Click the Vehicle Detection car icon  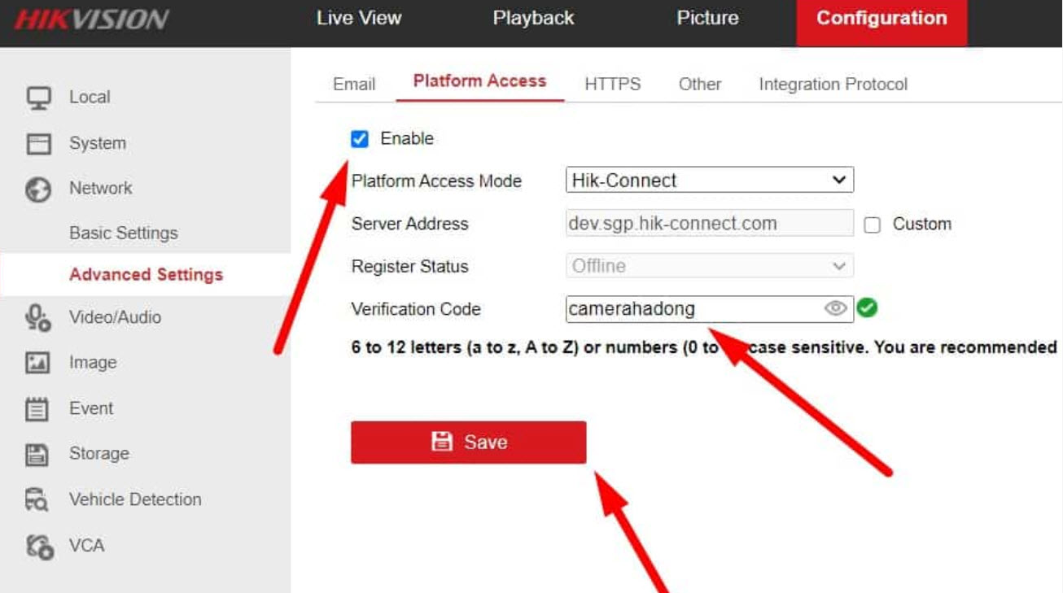click(x=37, y=499)
